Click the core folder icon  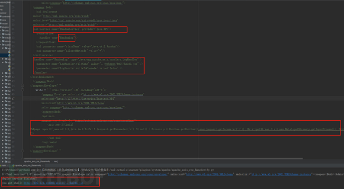[1, 20]
